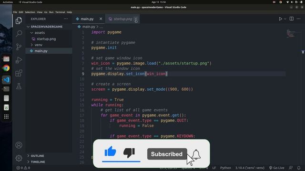Expand the OUTLINE section

point(37,156)
